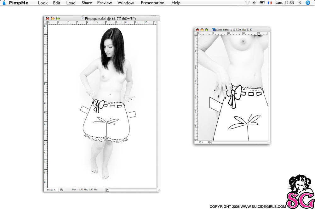The image size is (315, 209).
Task: Click the vertical ruler in Pimpopale.doll window
Action: click(x=46, y=106)
